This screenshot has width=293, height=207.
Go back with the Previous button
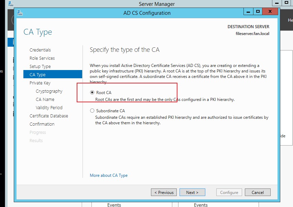click(164, 192)
